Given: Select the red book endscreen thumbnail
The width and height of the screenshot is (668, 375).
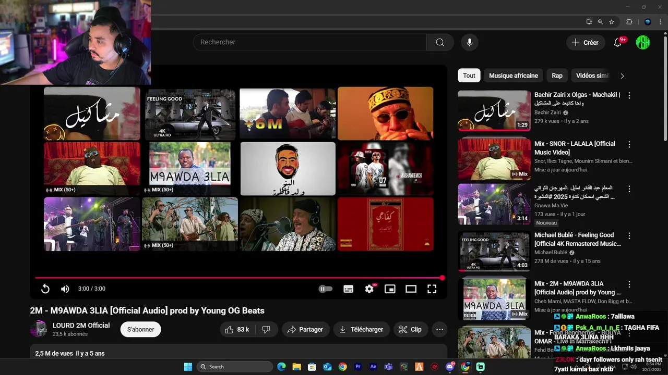Looking at the screenshot, I should [x=386, y=224].
